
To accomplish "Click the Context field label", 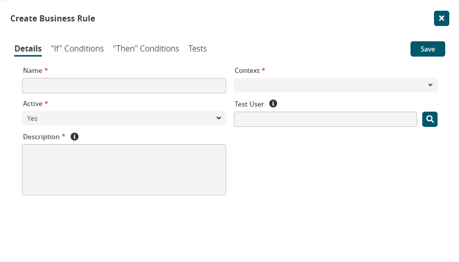I will click(247, 70).
